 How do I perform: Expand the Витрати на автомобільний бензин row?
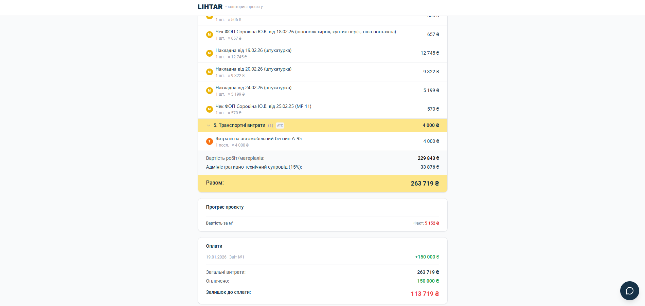[x=258, y=138]
